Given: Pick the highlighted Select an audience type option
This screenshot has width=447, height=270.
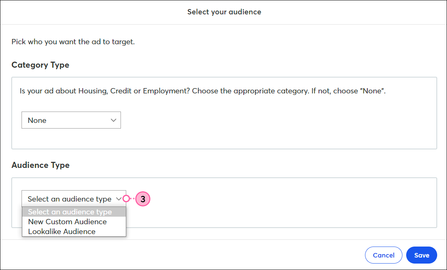Looking at the screenshot, I should (74, 212).
